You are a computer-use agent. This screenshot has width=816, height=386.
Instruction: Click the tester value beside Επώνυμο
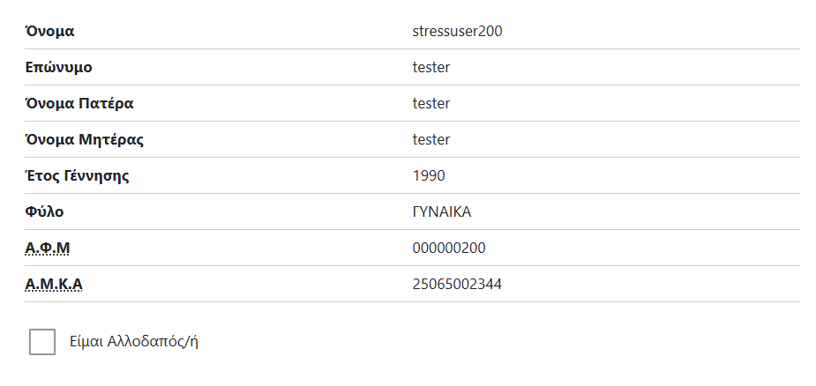[x=431, y=67]
